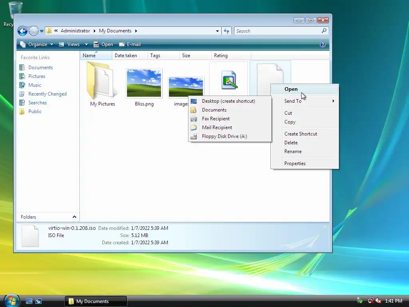
Task: Expand the Views dropdown arrow
Action: tap(86, 44)
